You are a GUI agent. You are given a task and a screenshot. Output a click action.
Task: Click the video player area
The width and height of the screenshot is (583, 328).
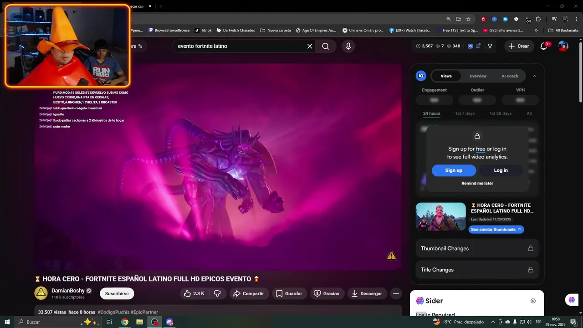pos(218,167)
